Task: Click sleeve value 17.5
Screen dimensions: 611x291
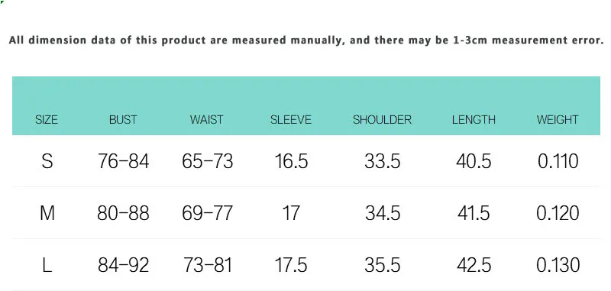Action: [x=291, y=265]
